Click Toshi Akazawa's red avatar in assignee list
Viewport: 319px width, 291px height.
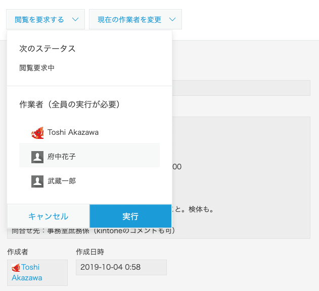point(37,133)
